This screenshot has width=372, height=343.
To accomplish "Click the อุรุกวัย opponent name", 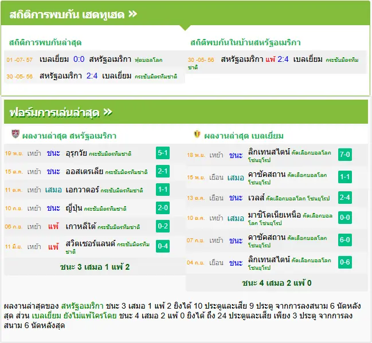I will click(x=76, y=153).
